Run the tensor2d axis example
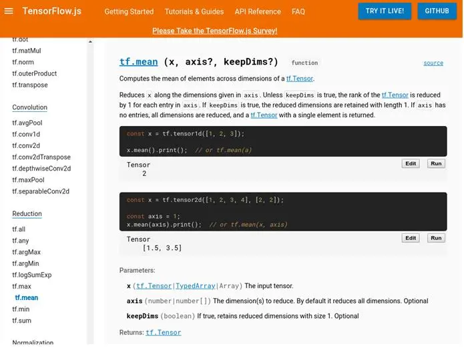 436,238
